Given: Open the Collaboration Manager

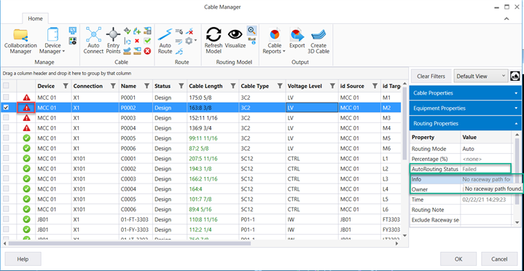Looking at the screenshot, I should click(x=20, y=41).
